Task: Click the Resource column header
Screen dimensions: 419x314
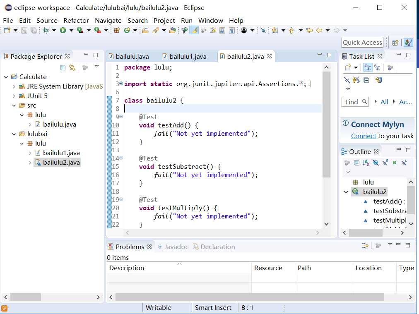Action: pos(273,268)
